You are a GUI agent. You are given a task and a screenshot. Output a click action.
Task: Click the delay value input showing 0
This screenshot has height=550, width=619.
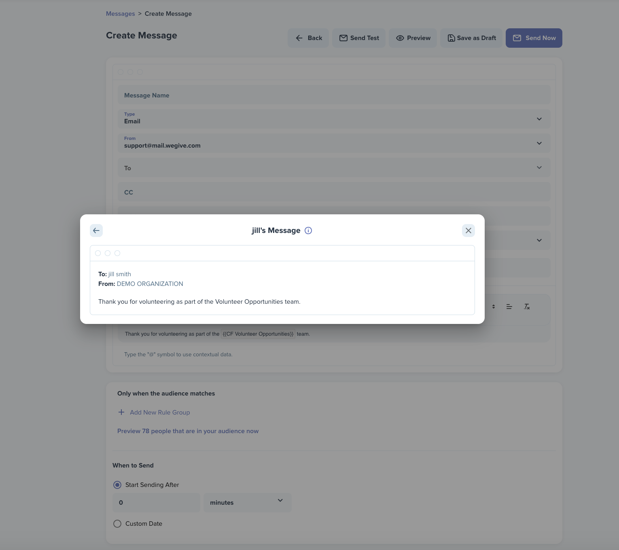click(x=156, y=503)
